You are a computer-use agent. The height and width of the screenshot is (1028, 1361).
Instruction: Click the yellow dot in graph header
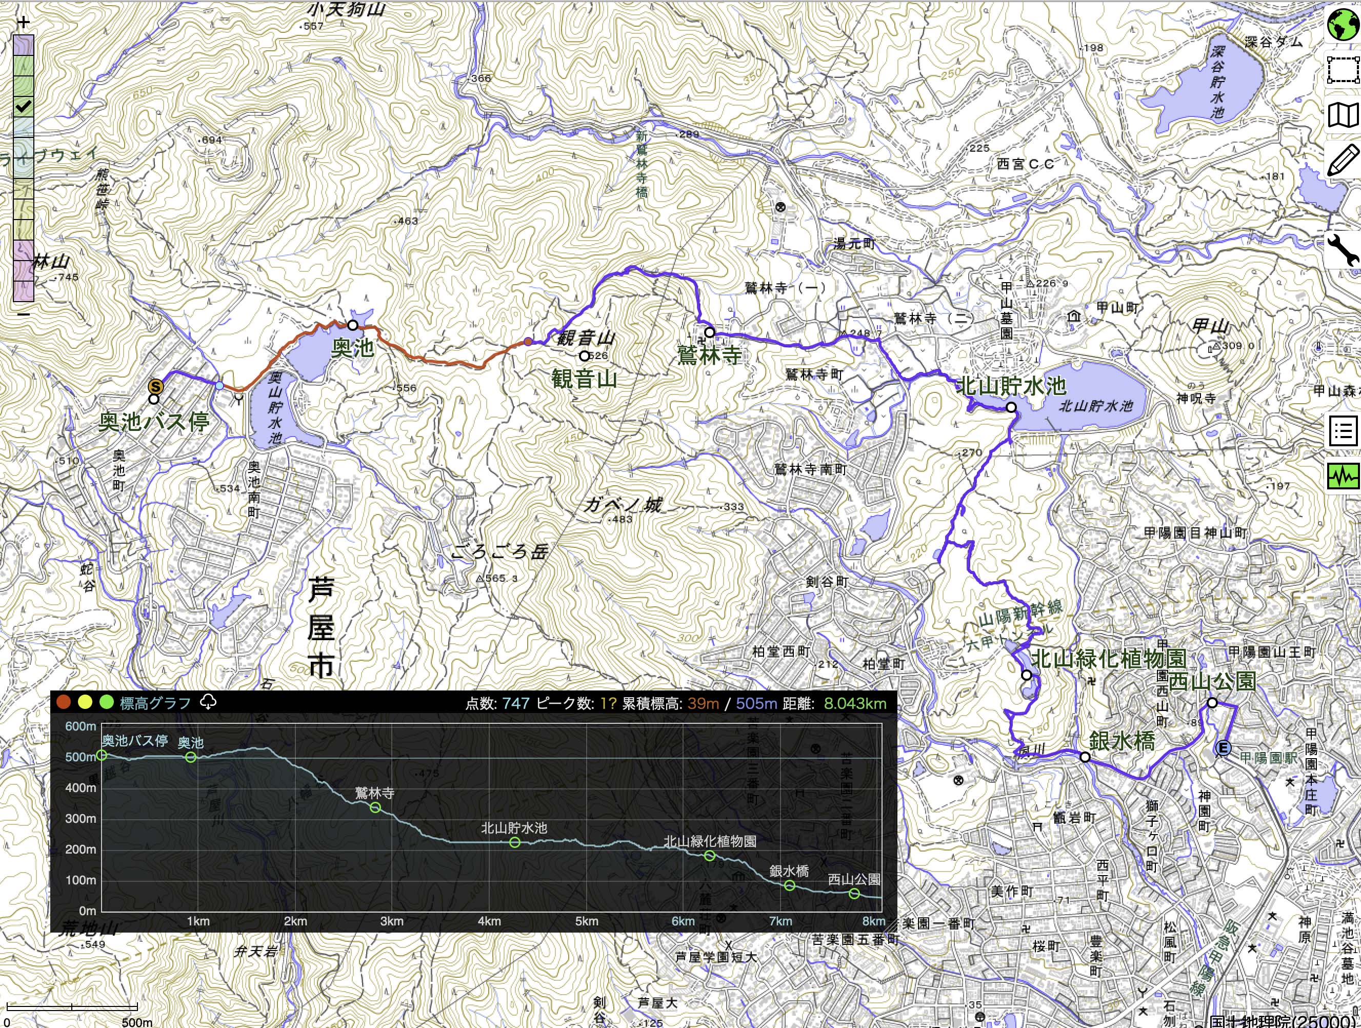pos(85,702)
